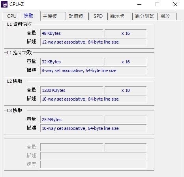184x177 pixels.
Task: Minimize the CPU-Z window
Action: tap(139, 4)
